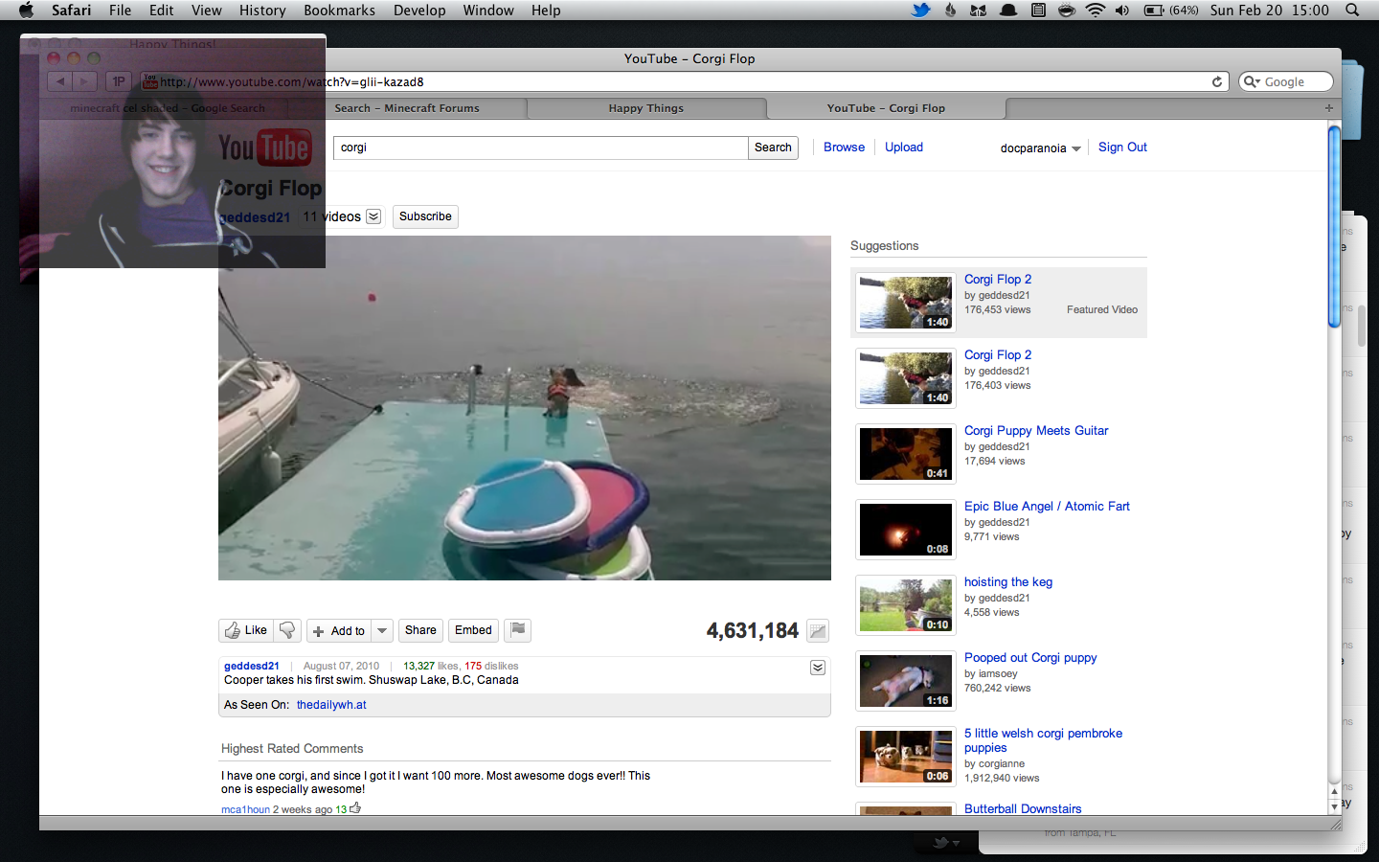Open the thedailywh.at link
Image resolution: width=1379 pixels, height=862 pixels.
click(x=331, y=705)
